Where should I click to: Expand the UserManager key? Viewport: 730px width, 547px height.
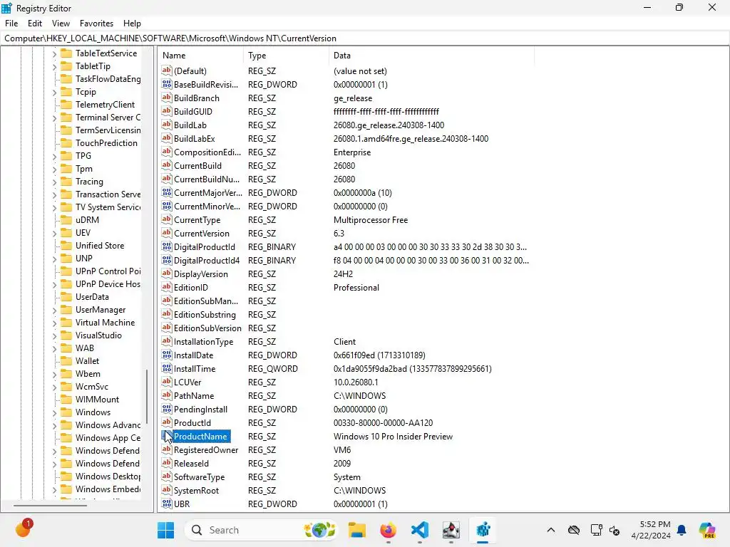[x=54, y=311]
